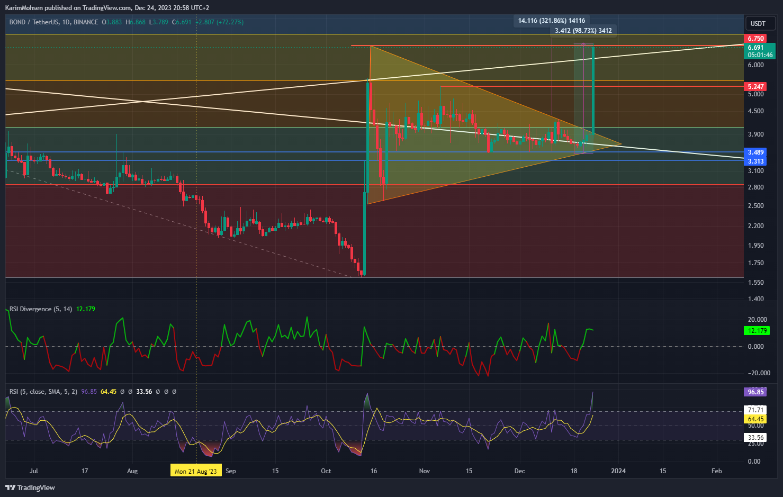Image resolution: width=783 pixels, height=497 pixels.
Task: Click the 2024 label on time axis
Action: coord(618,471)
